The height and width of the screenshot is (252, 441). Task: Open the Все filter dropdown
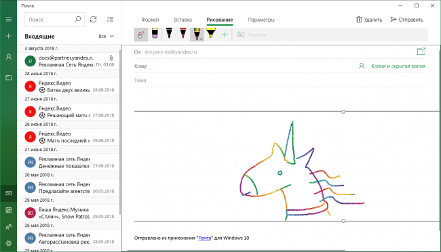(x=106, y=36)
